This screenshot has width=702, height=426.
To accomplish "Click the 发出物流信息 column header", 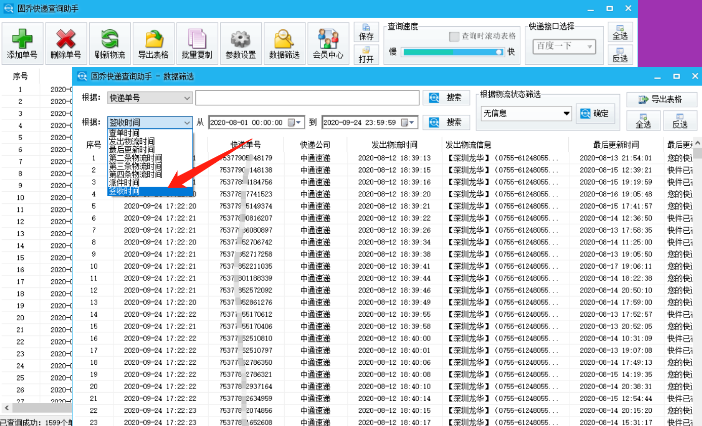I will (x=505, y=145).
